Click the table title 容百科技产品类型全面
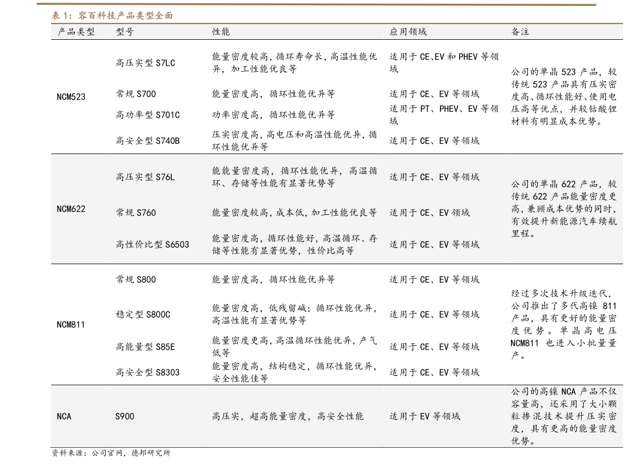The height and width of the screenshot is (468, 632). (x=112, y=16)
